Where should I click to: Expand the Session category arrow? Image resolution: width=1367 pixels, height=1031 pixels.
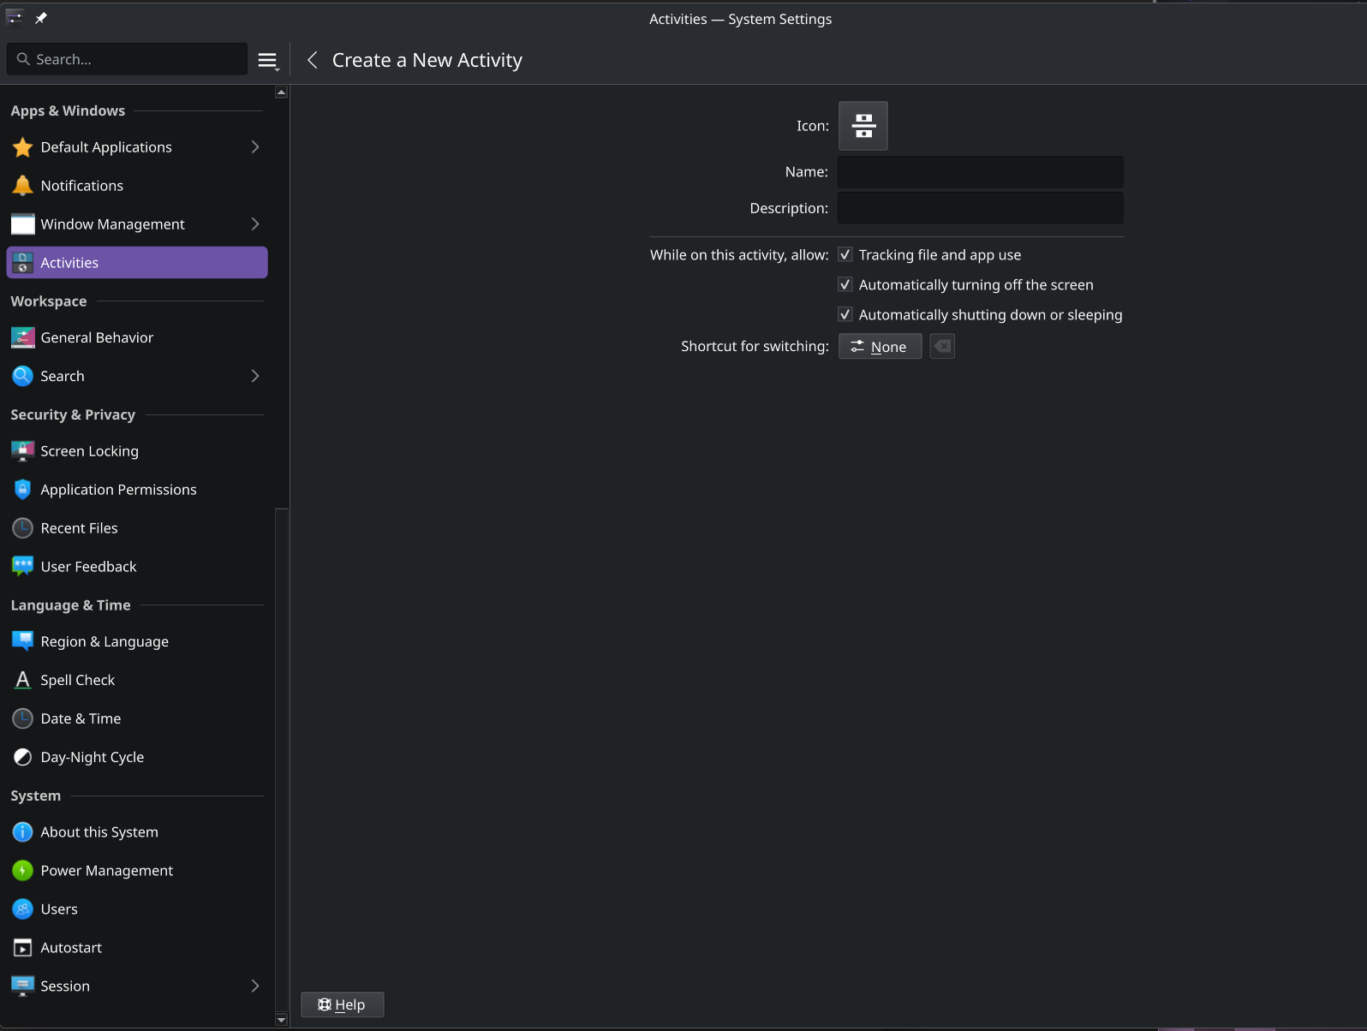pos(254,986)
